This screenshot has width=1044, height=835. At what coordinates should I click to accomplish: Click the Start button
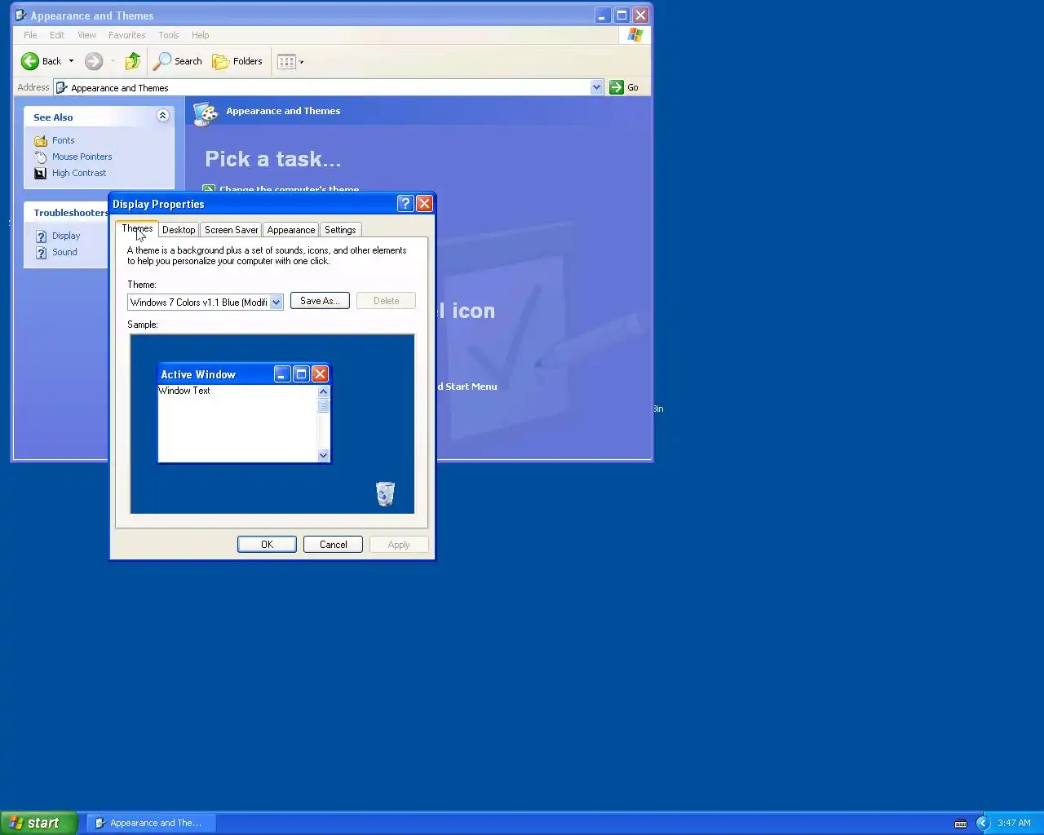38,823
